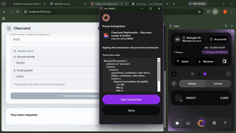
Task: Open Lace settings gear icon
Action: (214, 123)
